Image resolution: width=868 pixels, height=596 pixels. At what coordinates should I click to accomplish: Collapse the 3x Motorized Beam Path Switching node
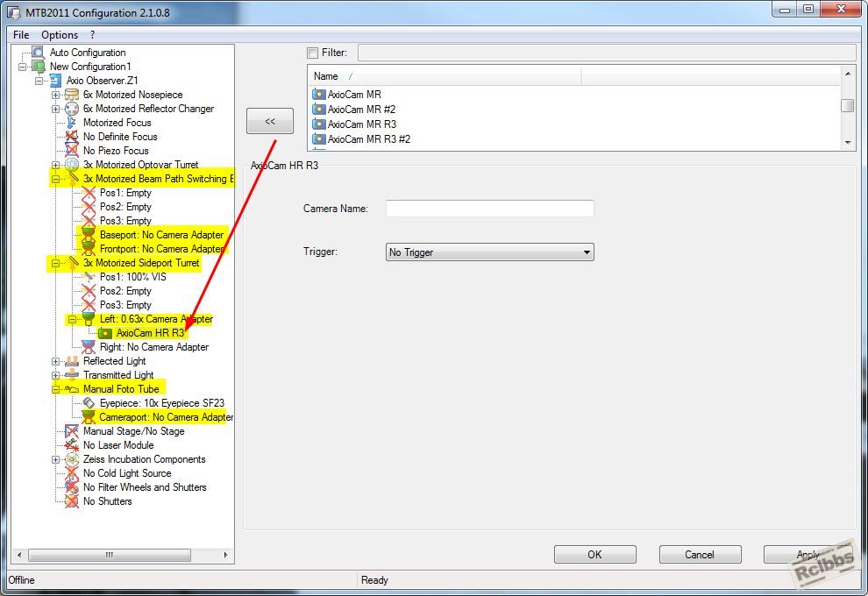tap(55, 180)
